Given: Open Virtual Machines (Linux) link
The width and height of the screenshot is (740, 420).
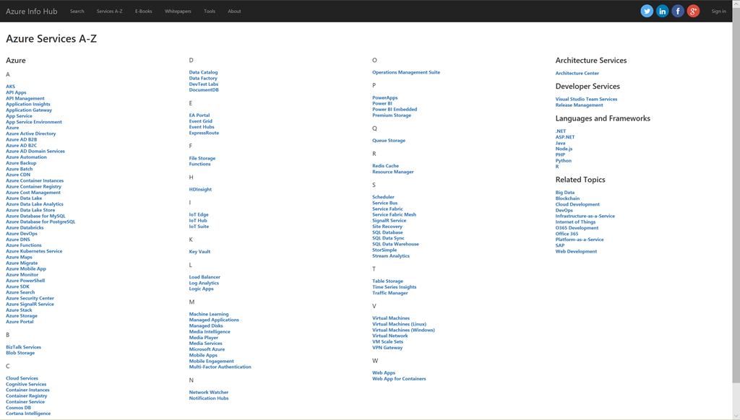Looking at the screenshot, I should pos(399,324).
